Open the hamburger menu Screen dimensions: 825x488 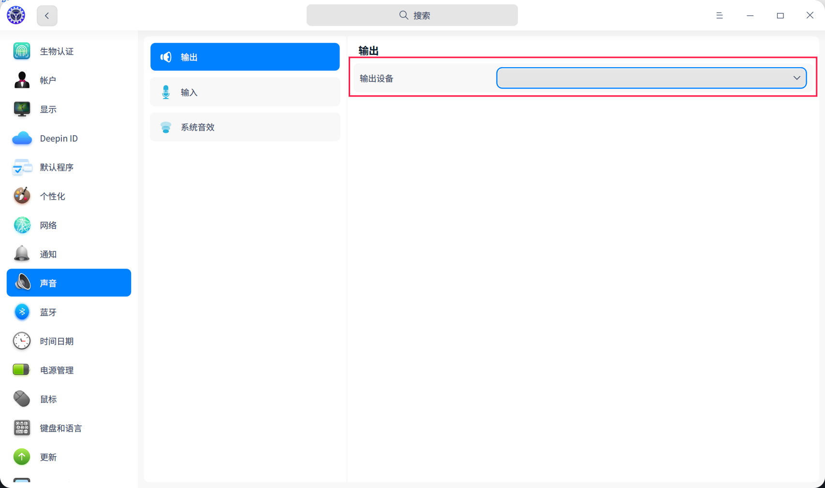[720, 15]
